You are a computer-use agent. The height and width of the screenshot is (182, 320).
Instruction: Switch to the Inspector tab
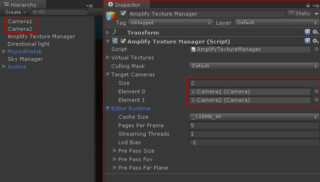click(x=127, y=5)
